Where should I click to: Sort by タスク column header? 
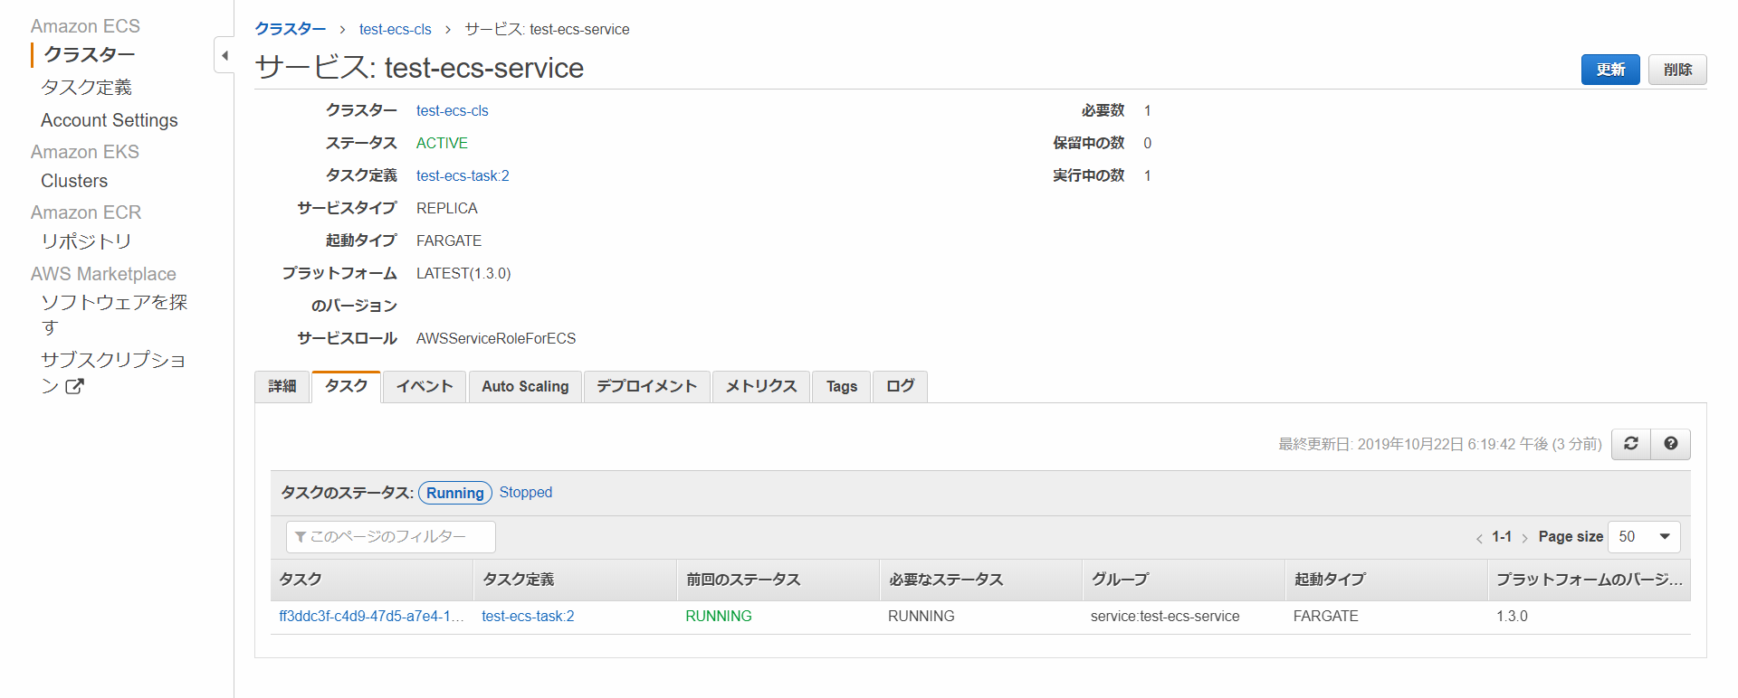tap(371, 580)
